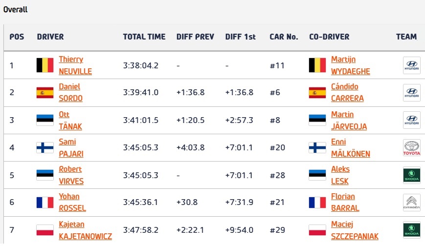The height and width of the screenshot is (246, 425).
Task: Click the Toyota team logo in Pajari's row
Action: (411, 148)
